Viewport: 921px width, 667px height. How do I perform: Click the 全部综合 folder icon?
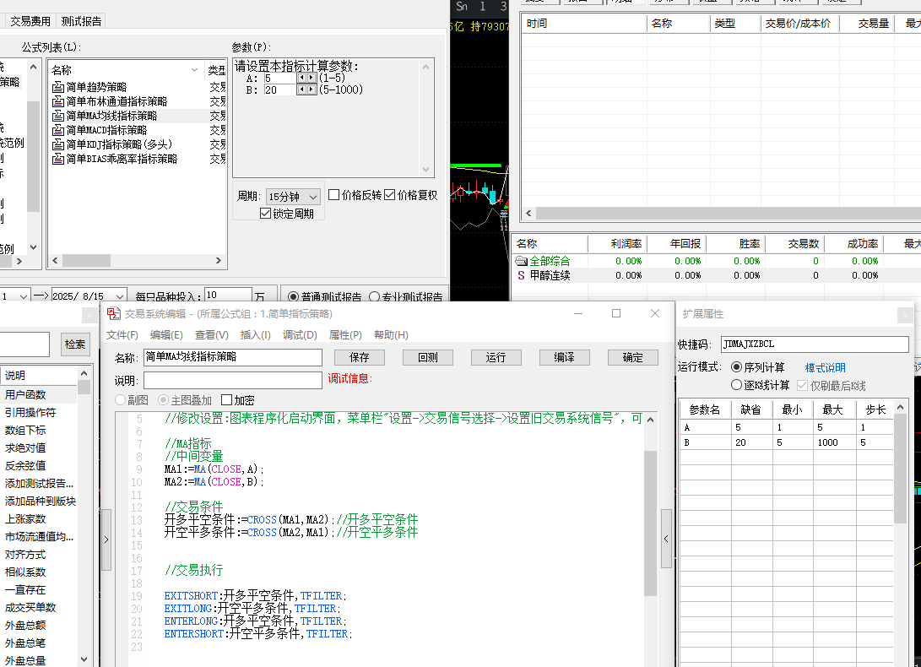pos(521,261)
